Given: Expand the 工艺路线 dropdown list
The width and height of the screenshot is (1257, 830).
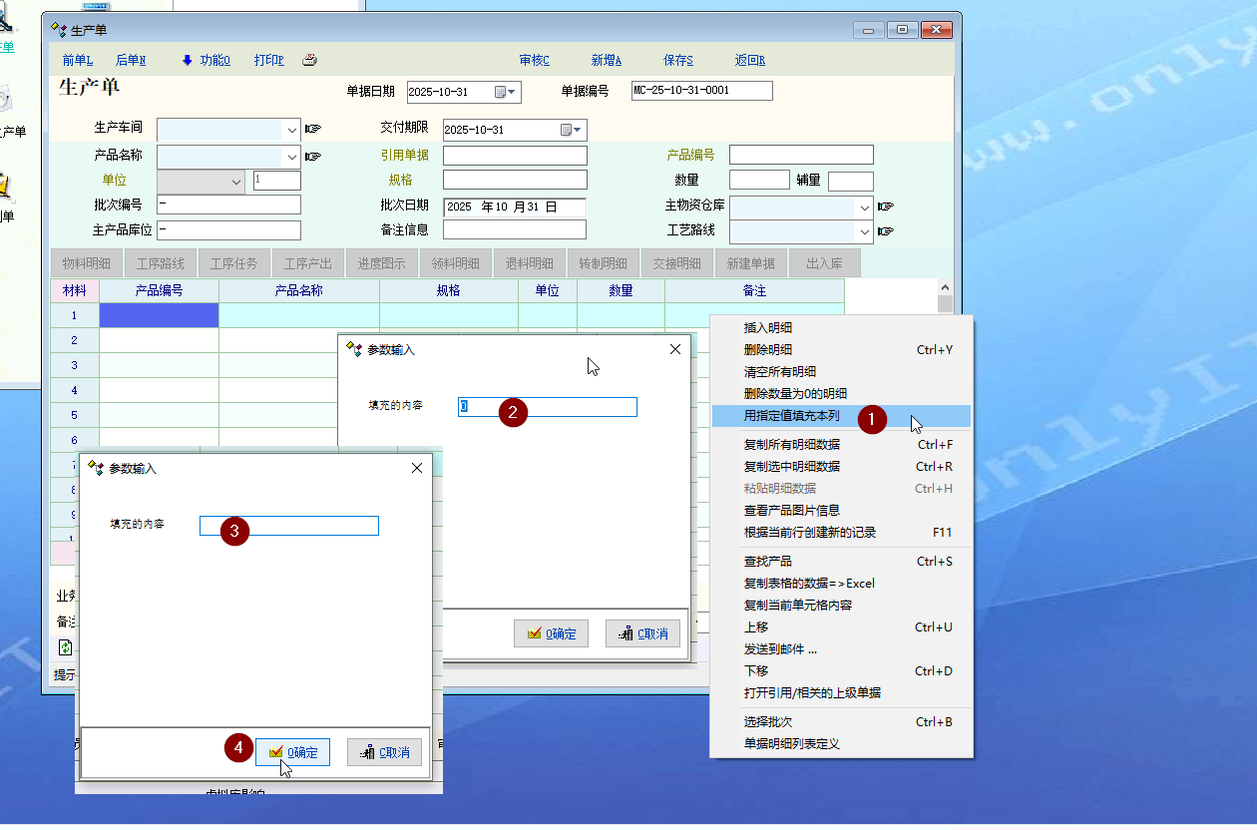Looking at the screenshot, I should pyautogui.click(x=864, y=231).
